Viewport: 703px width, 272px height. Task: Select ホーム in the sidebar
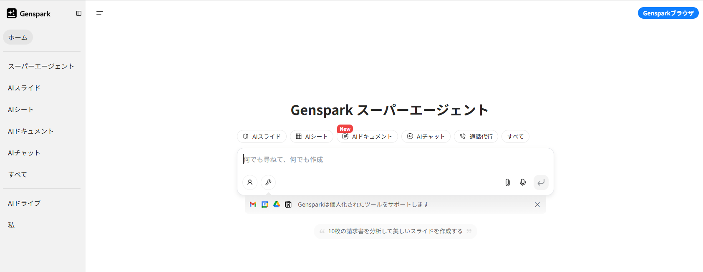pos(18,37)
